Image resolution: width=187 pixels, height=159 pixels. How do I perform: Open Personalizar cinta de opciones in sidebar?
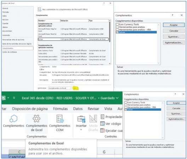[x=13, y=40]
